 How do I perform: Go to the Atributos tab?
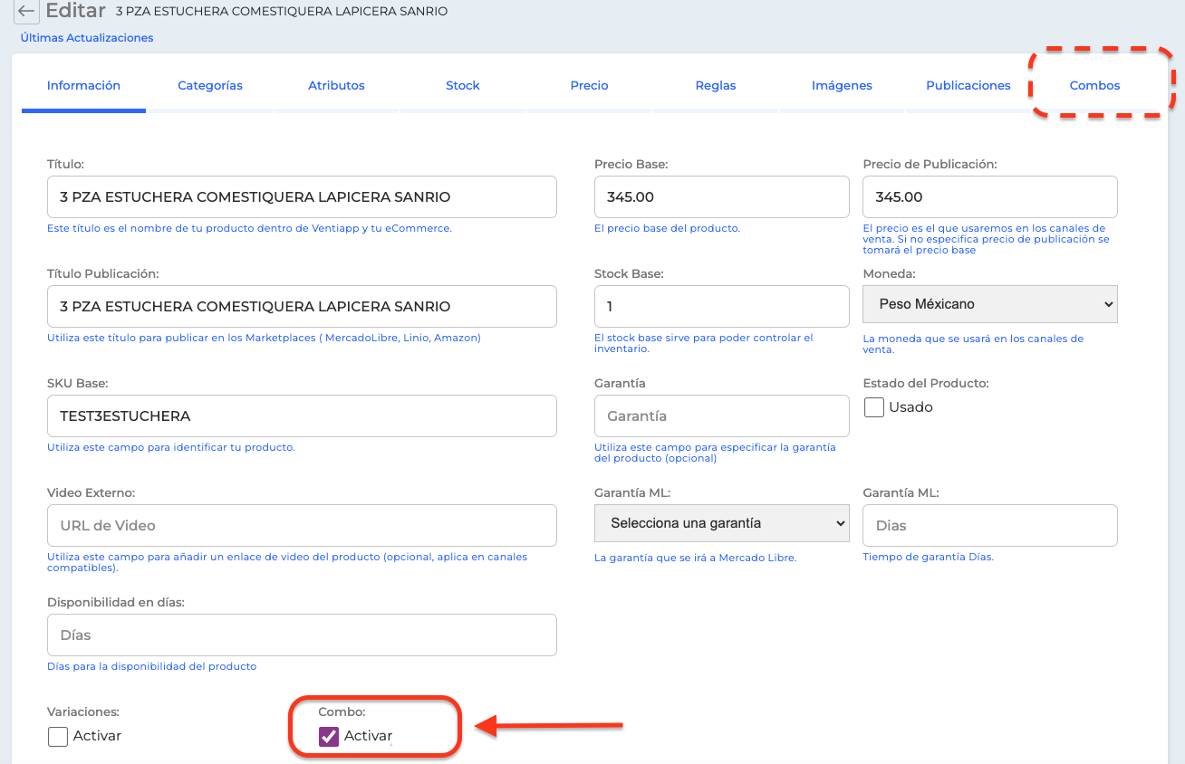[336, 85]
